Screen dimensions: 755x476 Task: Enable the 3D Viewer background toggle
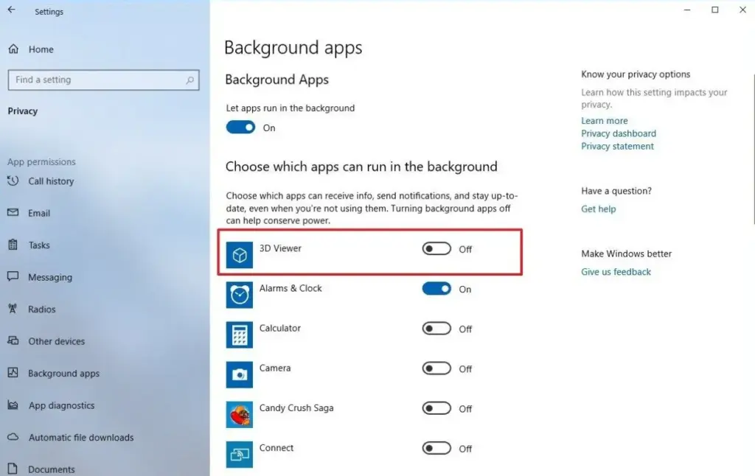(x=436, y=249)
